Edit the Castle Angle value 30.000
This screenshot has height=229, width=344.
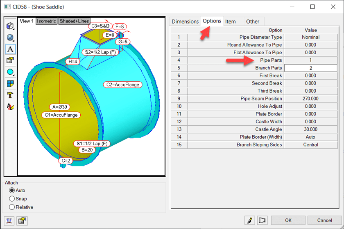pos(311,129)
